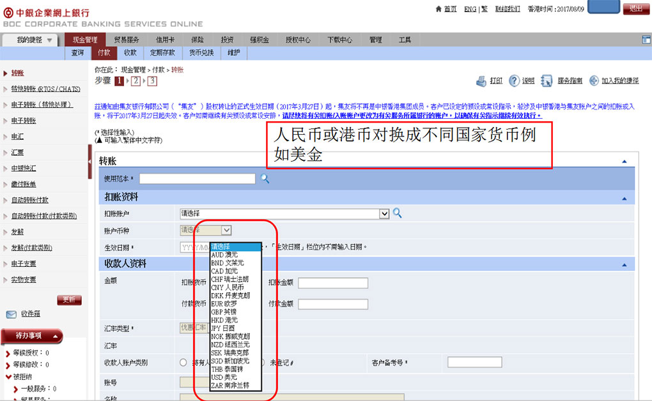
Task: Click the search icon beside 扣账账户 dropdown
Action: [x=397, y=213]
